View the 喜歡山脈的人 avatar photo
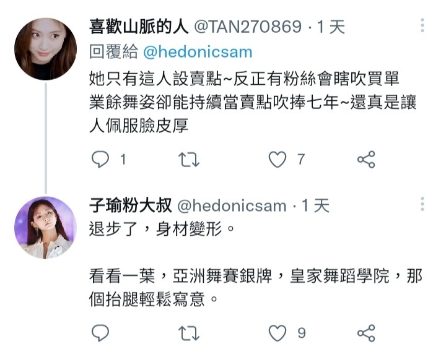The height and width of the screenshot is (344, 446). tap(45, 49)
